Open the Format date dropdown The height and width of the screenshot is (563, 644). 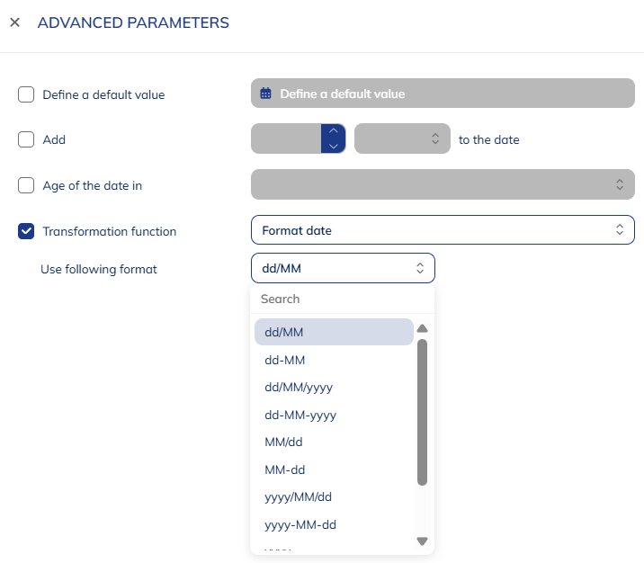[443, 230]
